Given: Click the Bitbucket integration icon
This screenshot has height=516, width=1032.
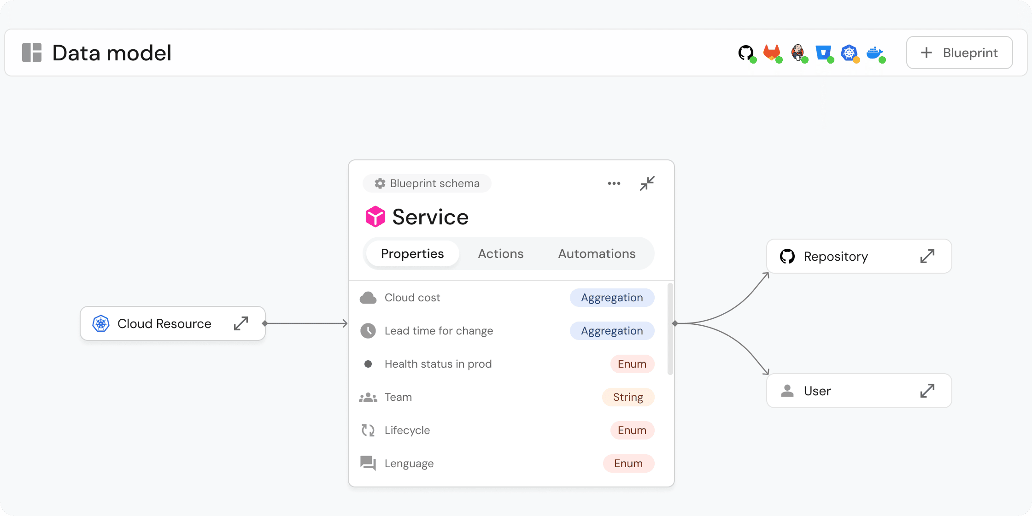Looking at the screenshot, I should (x=823, y=53).
